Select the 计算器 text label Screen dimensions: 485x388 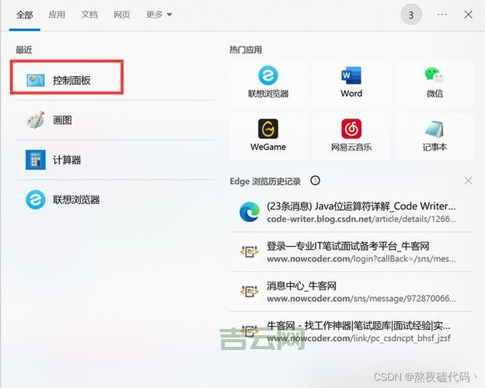(x=67, y=160)
